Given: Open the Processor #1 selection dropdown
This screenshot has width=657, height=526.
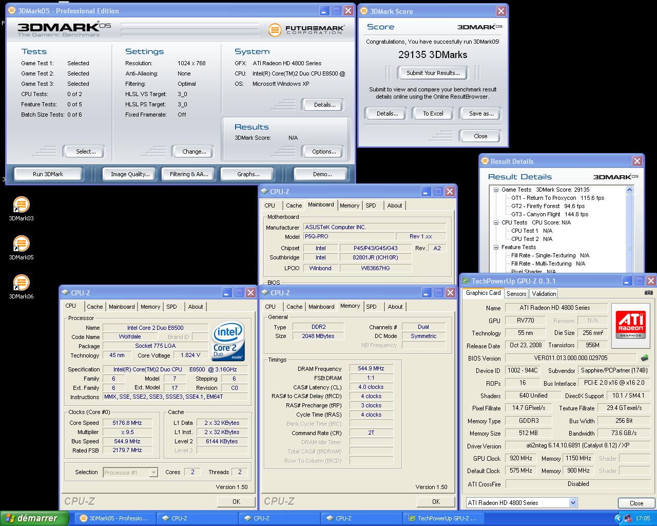Looking at the screenshot, I should coord(153,472).
